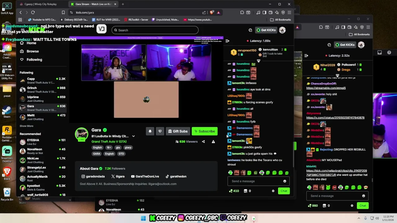The image size is (397, 223).
Task: Open NickLee recommended channel
Action: click(42, 160)
